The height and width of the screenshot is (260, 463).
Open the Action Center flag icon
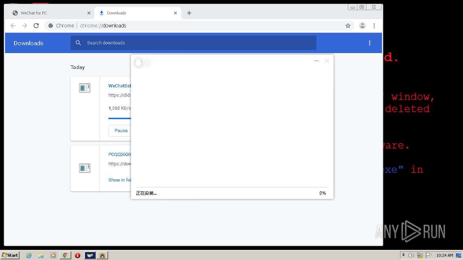click(x=429, y=255)
